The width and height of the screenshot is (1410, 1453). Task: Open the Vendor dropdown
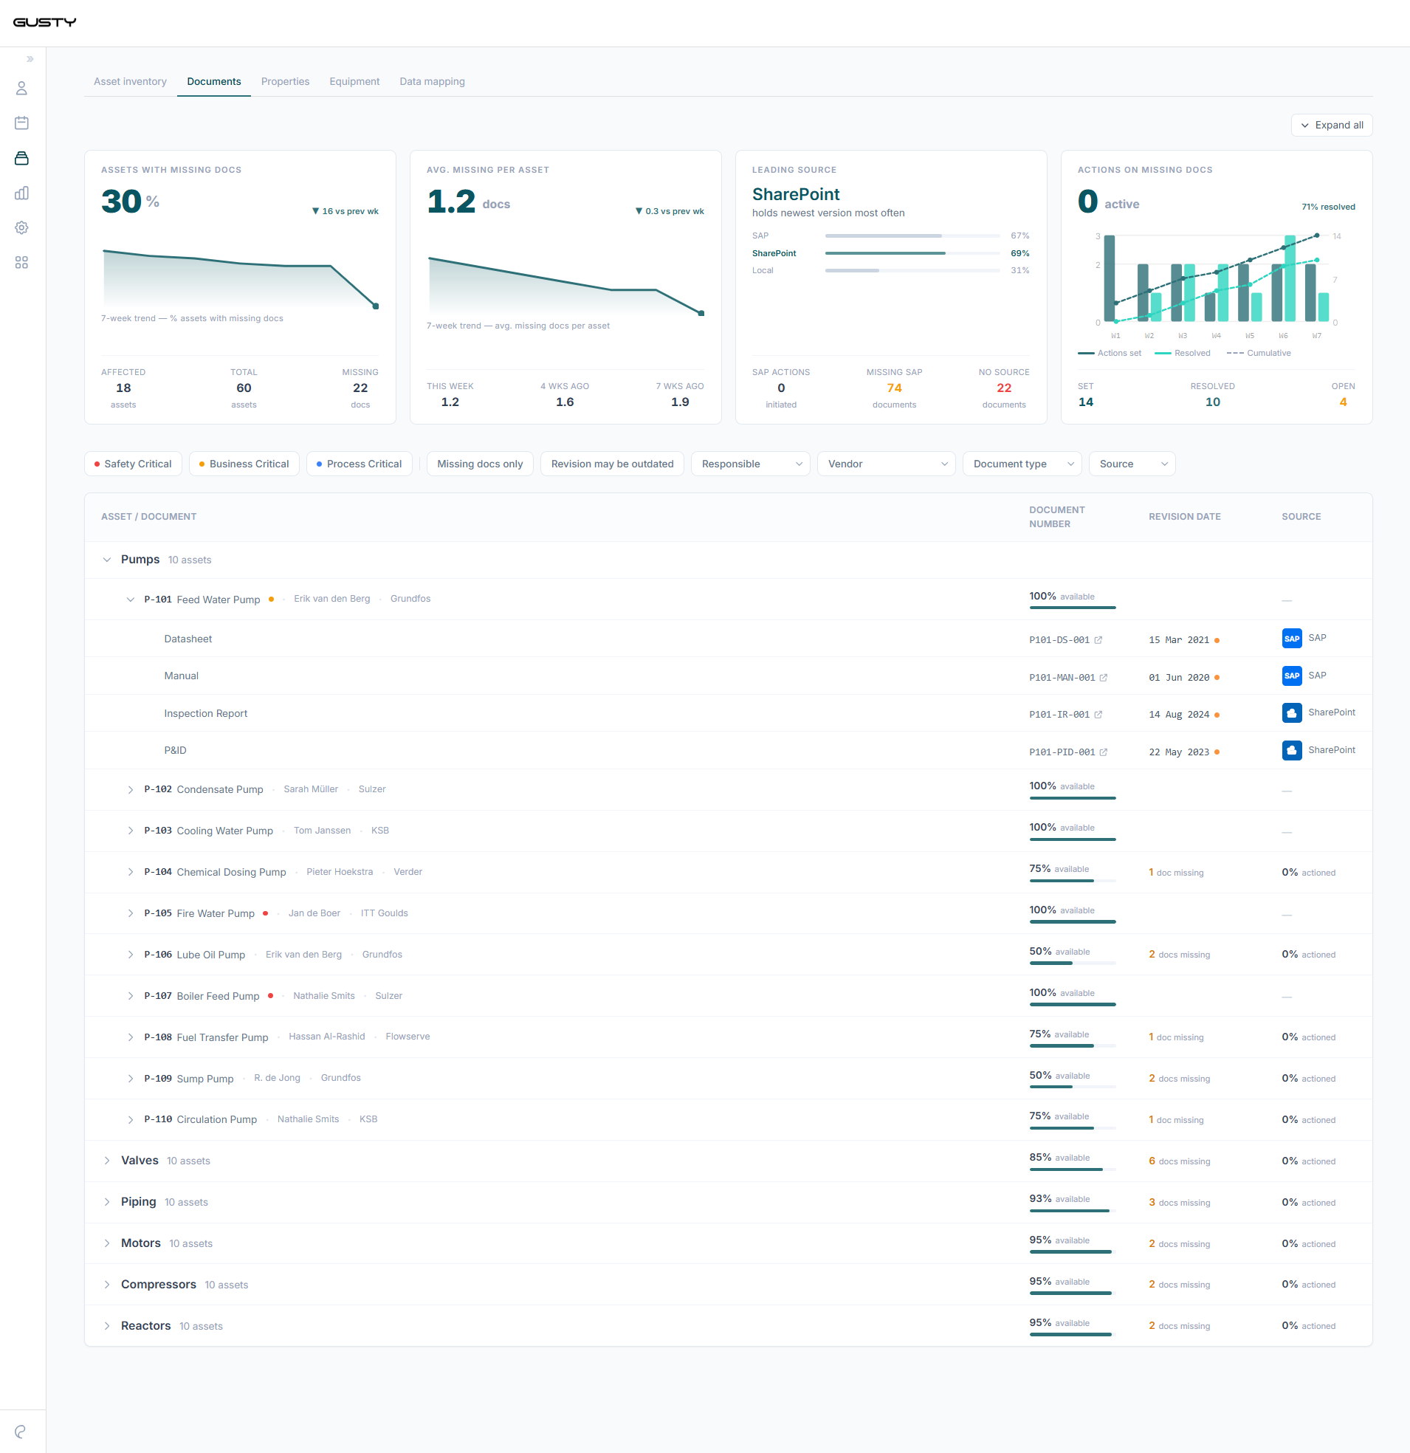pos(887,464)
